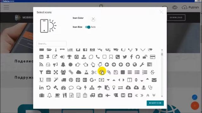This screenshot has height=113, width=202.
Task: Choose the megaphone icon
Action: click(x=56, y=65)
